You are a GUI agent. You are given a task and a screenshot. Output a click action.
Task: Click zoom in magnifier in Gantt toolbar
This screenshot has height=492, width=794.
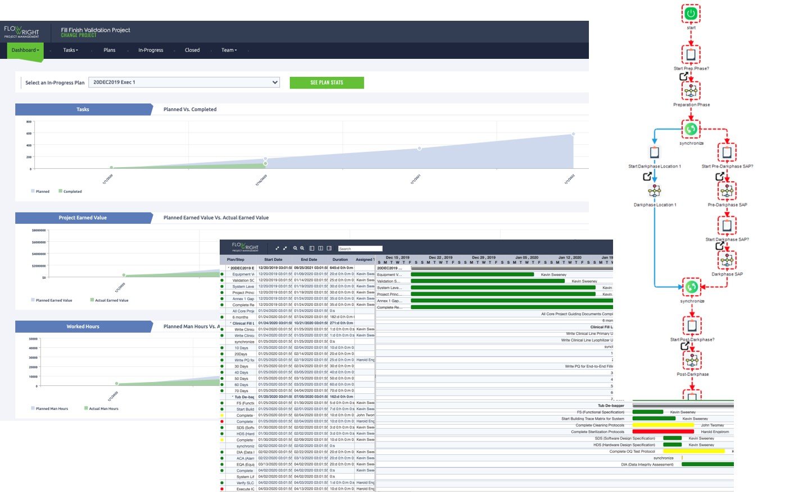tap(295, 248)
